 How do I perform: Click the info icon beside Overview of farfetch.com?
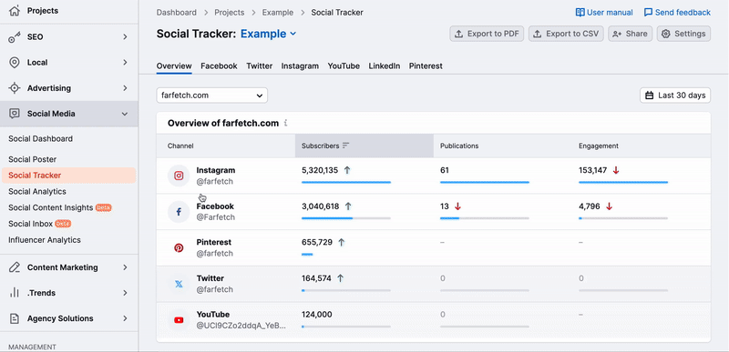[286, 124]
